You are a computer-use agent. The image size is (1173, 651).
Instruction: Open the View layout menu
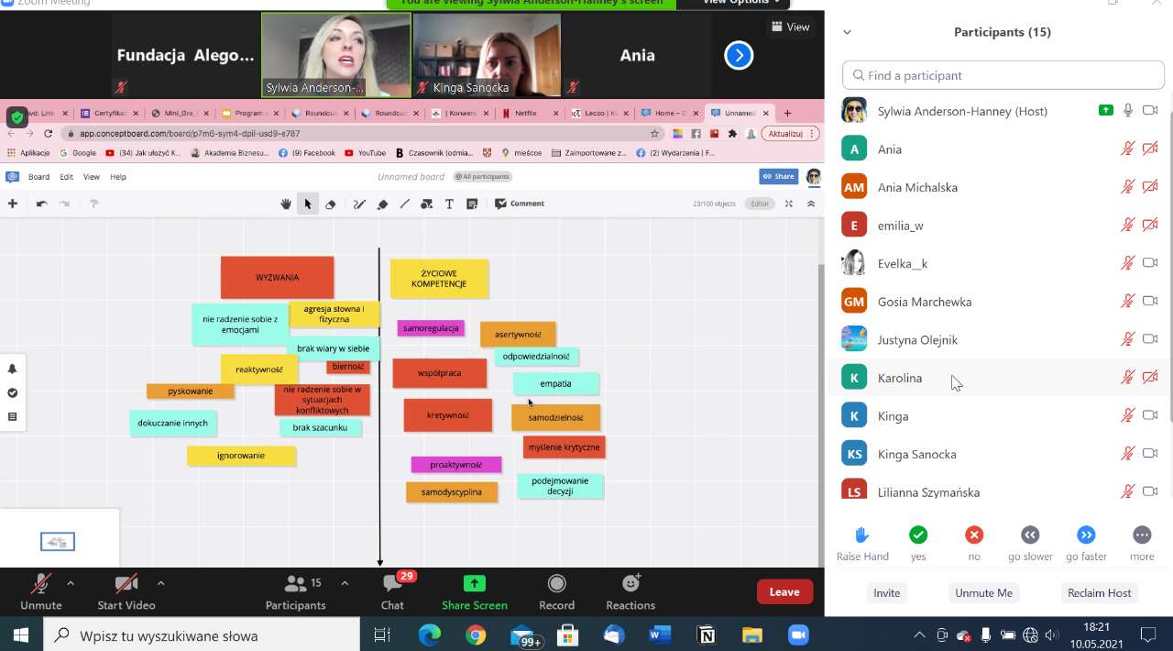pos(790,28)
